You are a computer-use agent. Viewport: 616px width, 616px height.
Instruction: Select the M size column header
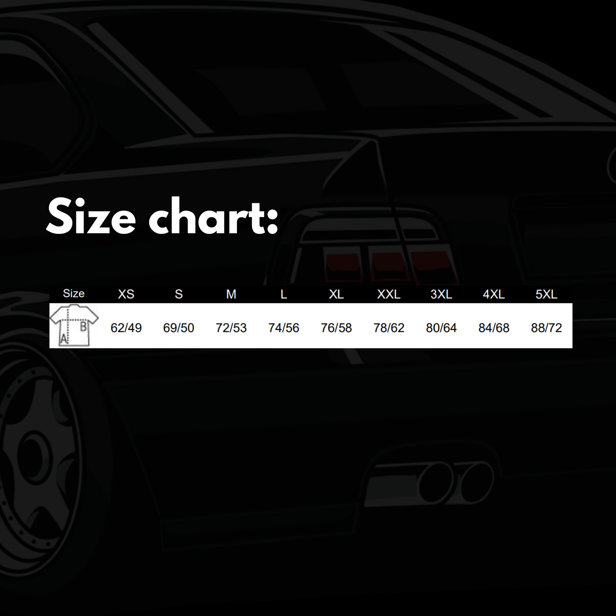click(x=231, y=294)
